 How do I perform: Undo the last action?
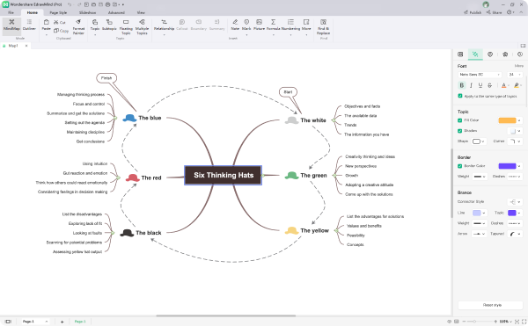tap(70, 4)
